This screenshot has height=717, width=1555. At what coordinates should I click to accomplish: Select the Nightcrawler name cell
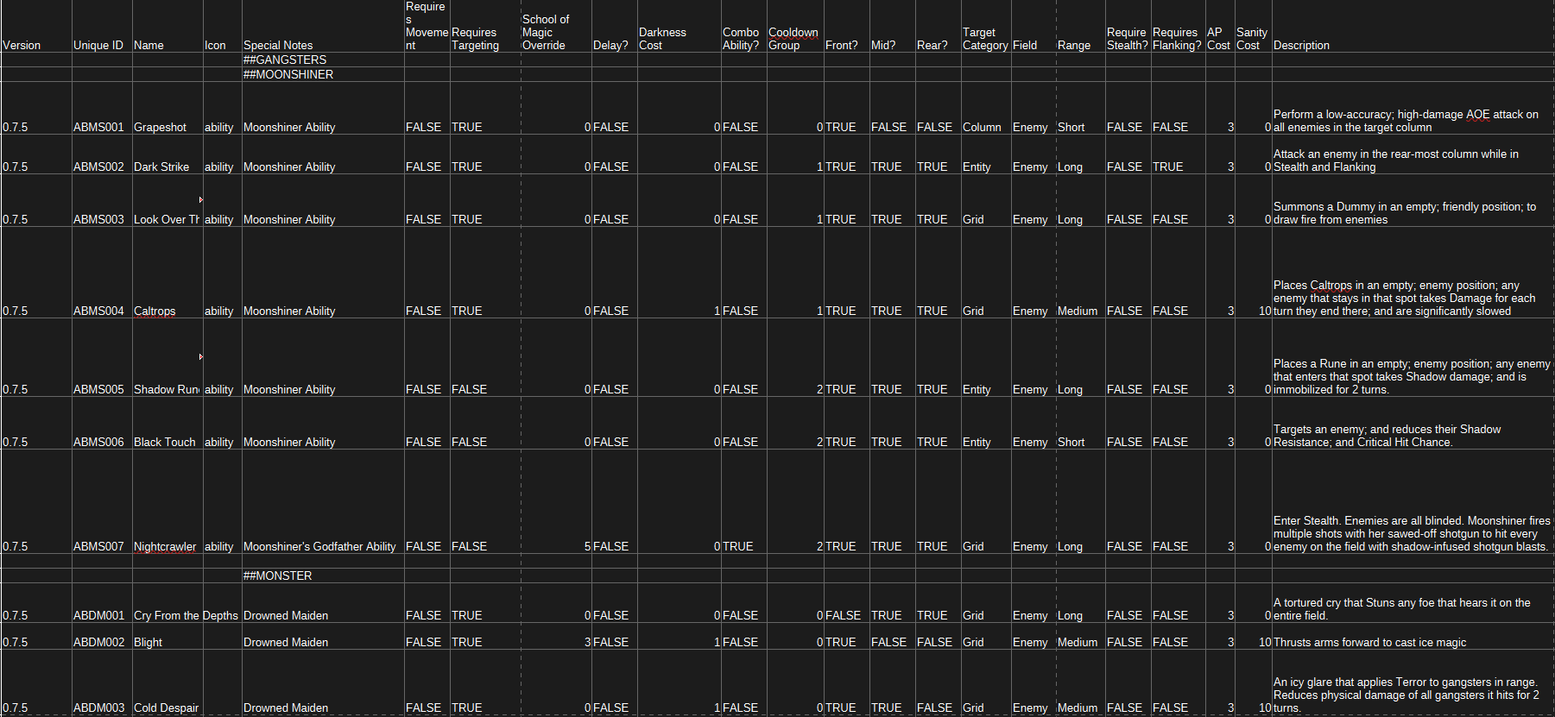click(165, 546)
